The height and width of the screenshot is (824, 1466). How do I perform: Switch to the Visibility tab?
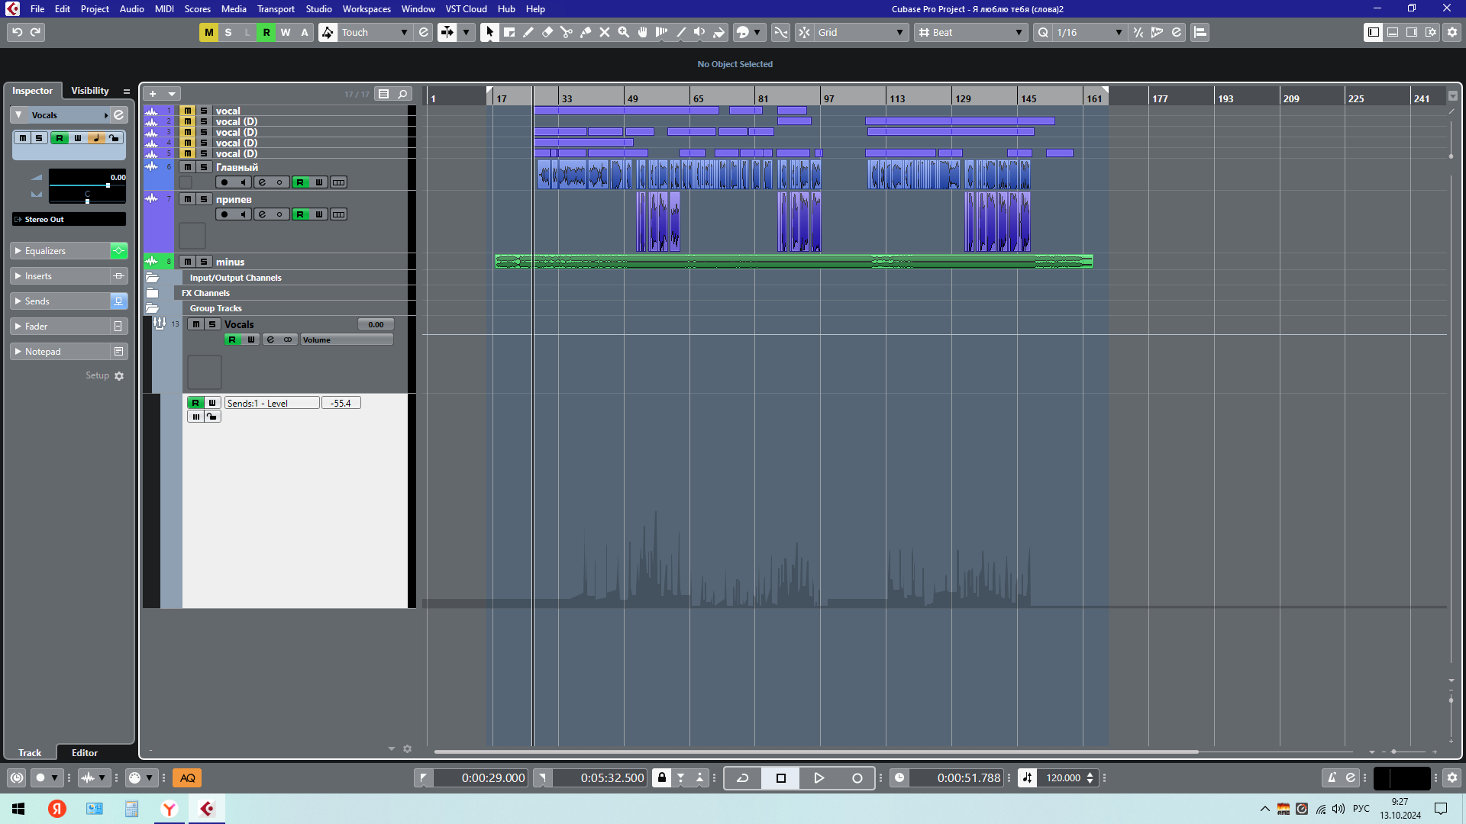coord(90,91)
